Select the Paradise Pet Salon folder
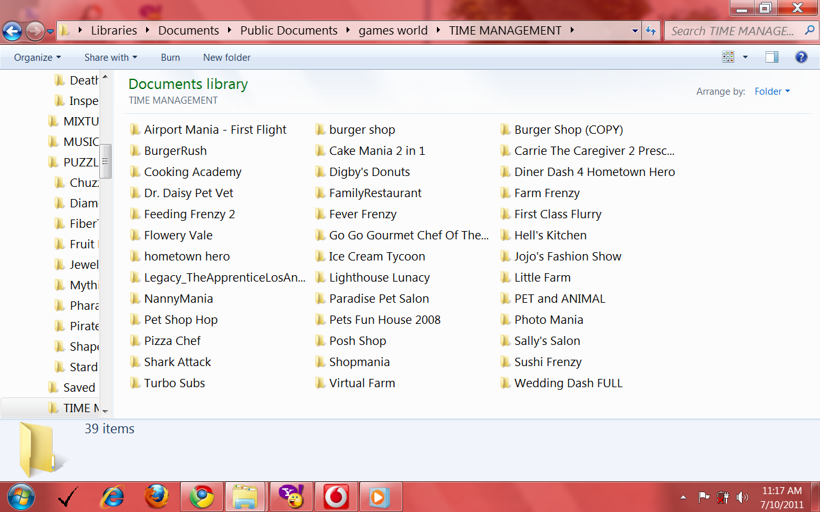This screenshot has height=512, width=820. [372, 299]
